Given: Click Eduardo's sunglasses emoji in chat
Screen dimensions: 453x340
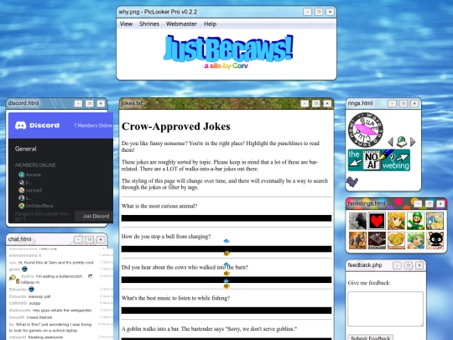Looking at the screenshot, I should tap(31, 289).
